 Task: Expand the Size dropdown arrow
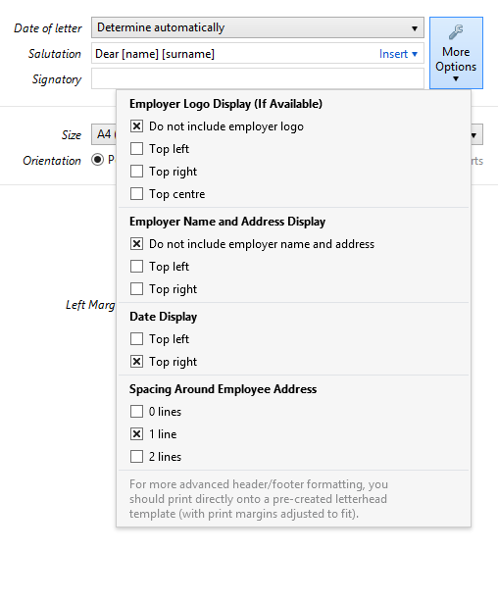[473, 135]
